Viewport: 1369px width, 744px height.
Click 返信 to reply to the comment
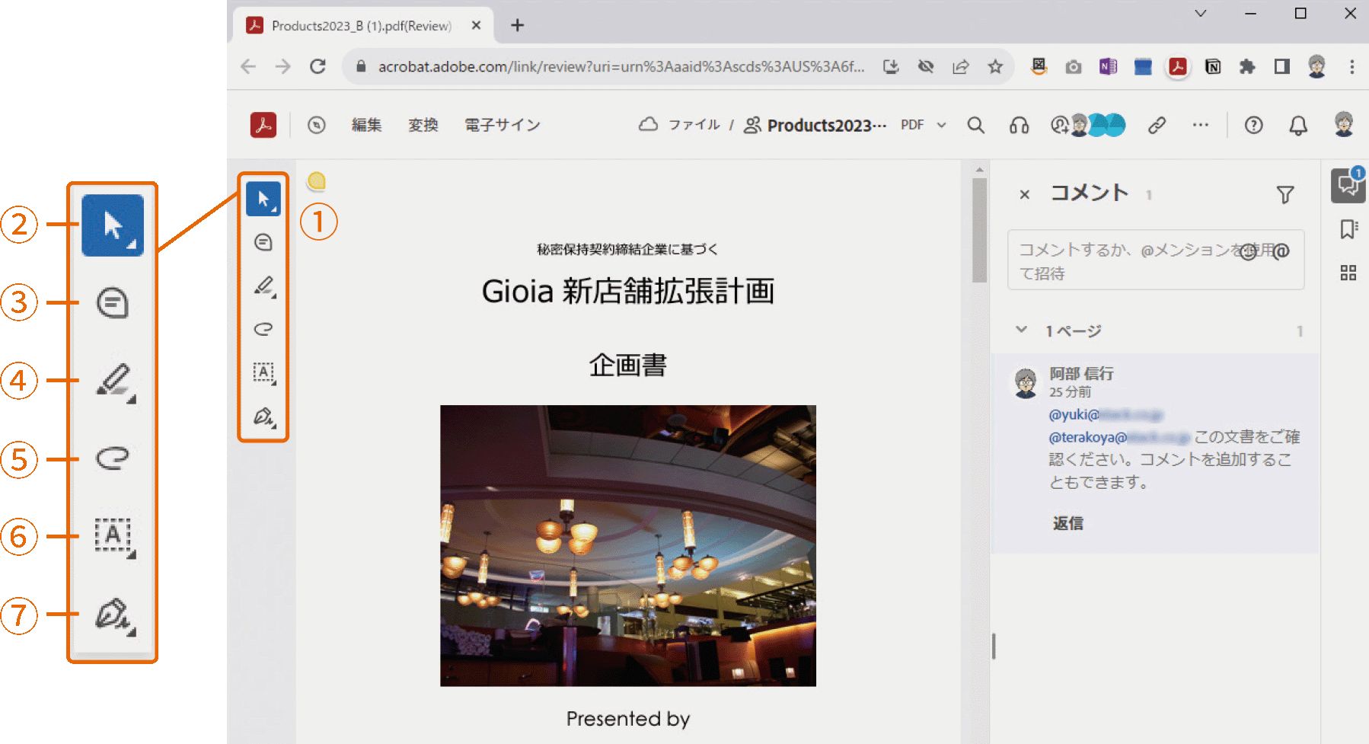(1067, 523)
